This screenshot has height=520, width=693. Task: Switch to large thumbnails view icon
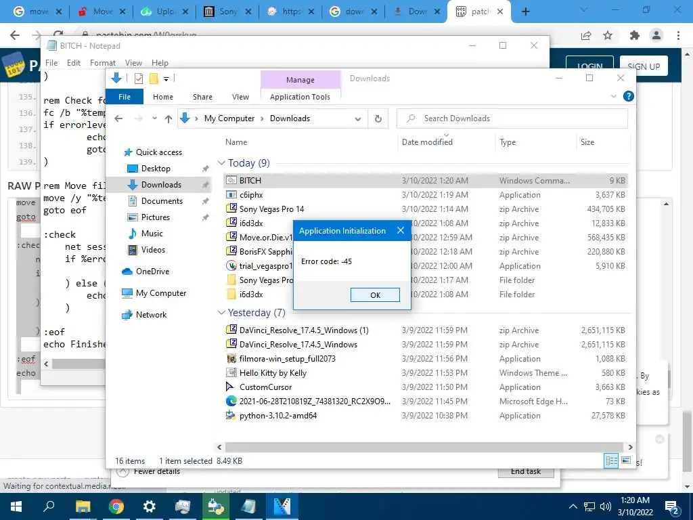[x=626, y=460]
